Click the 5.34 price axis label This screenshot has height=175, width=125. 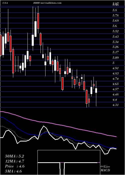pyautogui.click(x=115, y=42)
